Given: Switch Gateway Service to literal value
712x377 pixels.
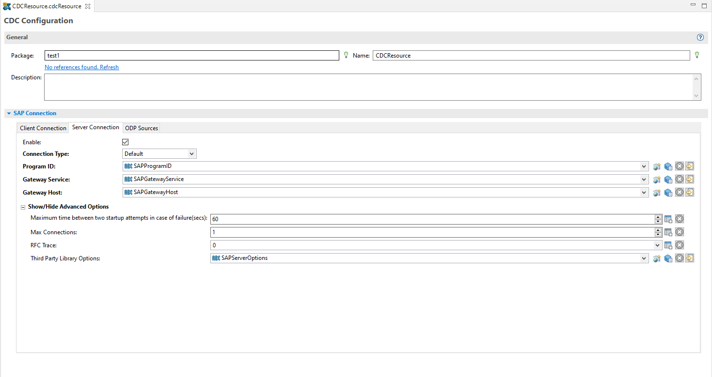Looking at the screenshot, I should (x=690, y=179).
